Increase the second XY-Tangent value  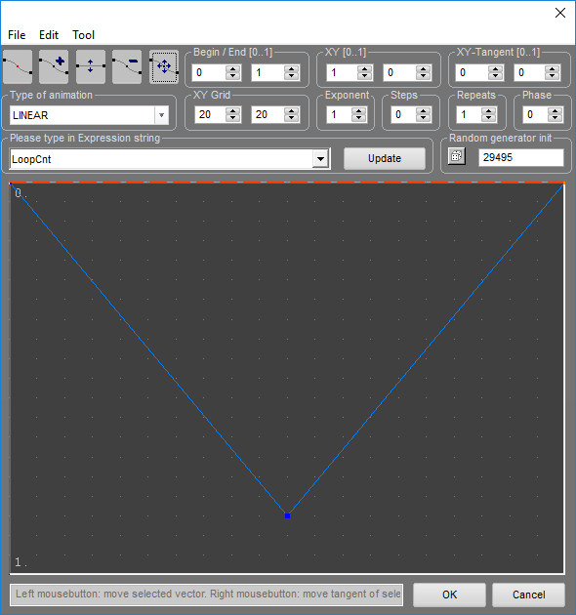pyautogui.click(x=552, y=68)
